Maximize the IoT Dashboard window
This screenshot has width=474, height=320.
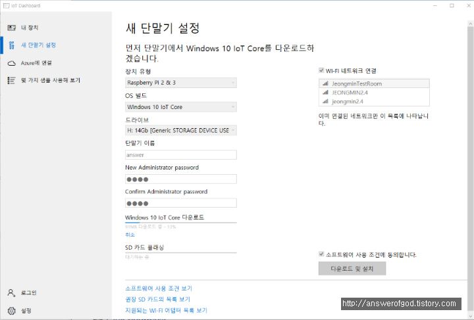pos(452,6)
